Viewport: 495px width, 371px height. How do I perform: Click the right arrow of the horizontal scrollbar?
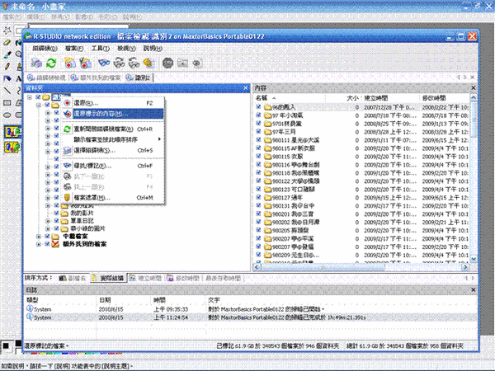465,267
